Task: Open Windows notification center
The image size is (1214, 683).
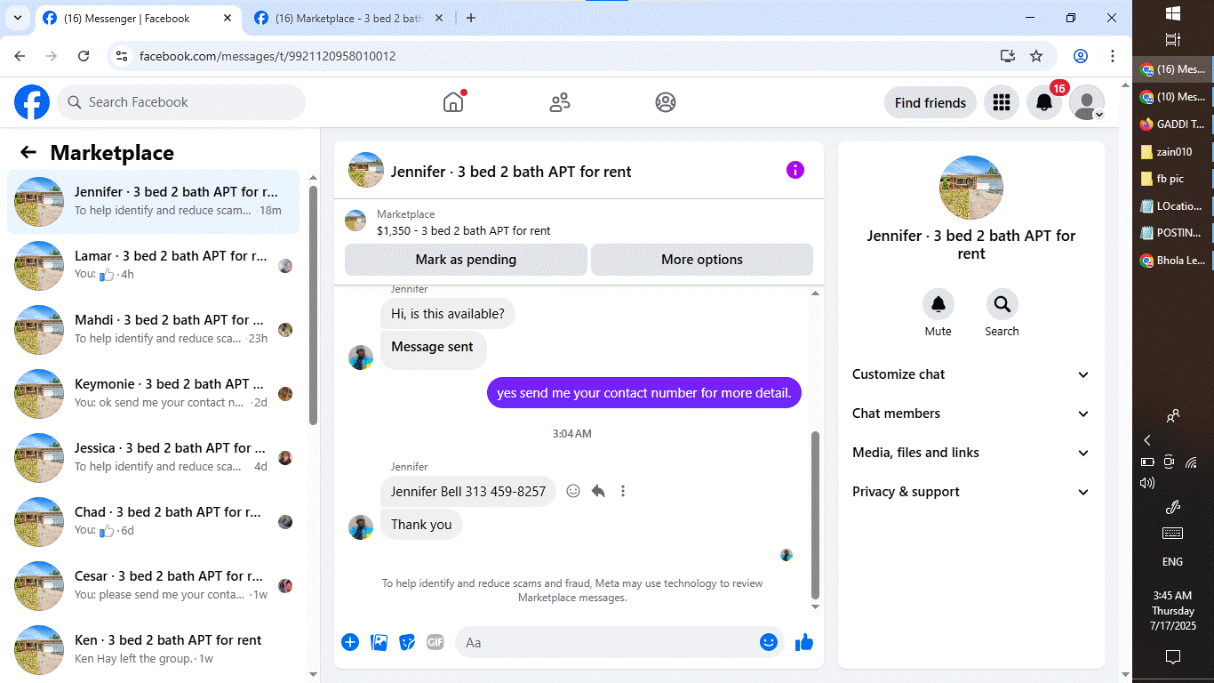Action: [1173, 656]
